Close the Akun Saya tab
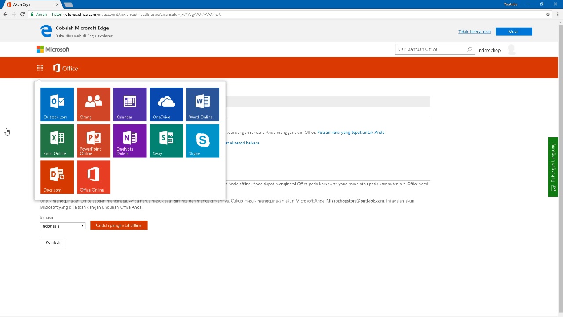The height and width of the screenshot is (317, 563). coord(58,4)
